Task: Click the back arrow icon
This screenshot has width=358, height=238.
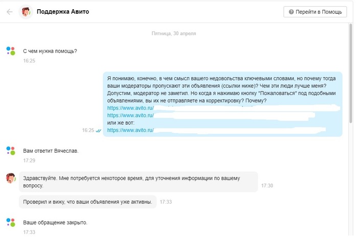Action: point(9,12)
